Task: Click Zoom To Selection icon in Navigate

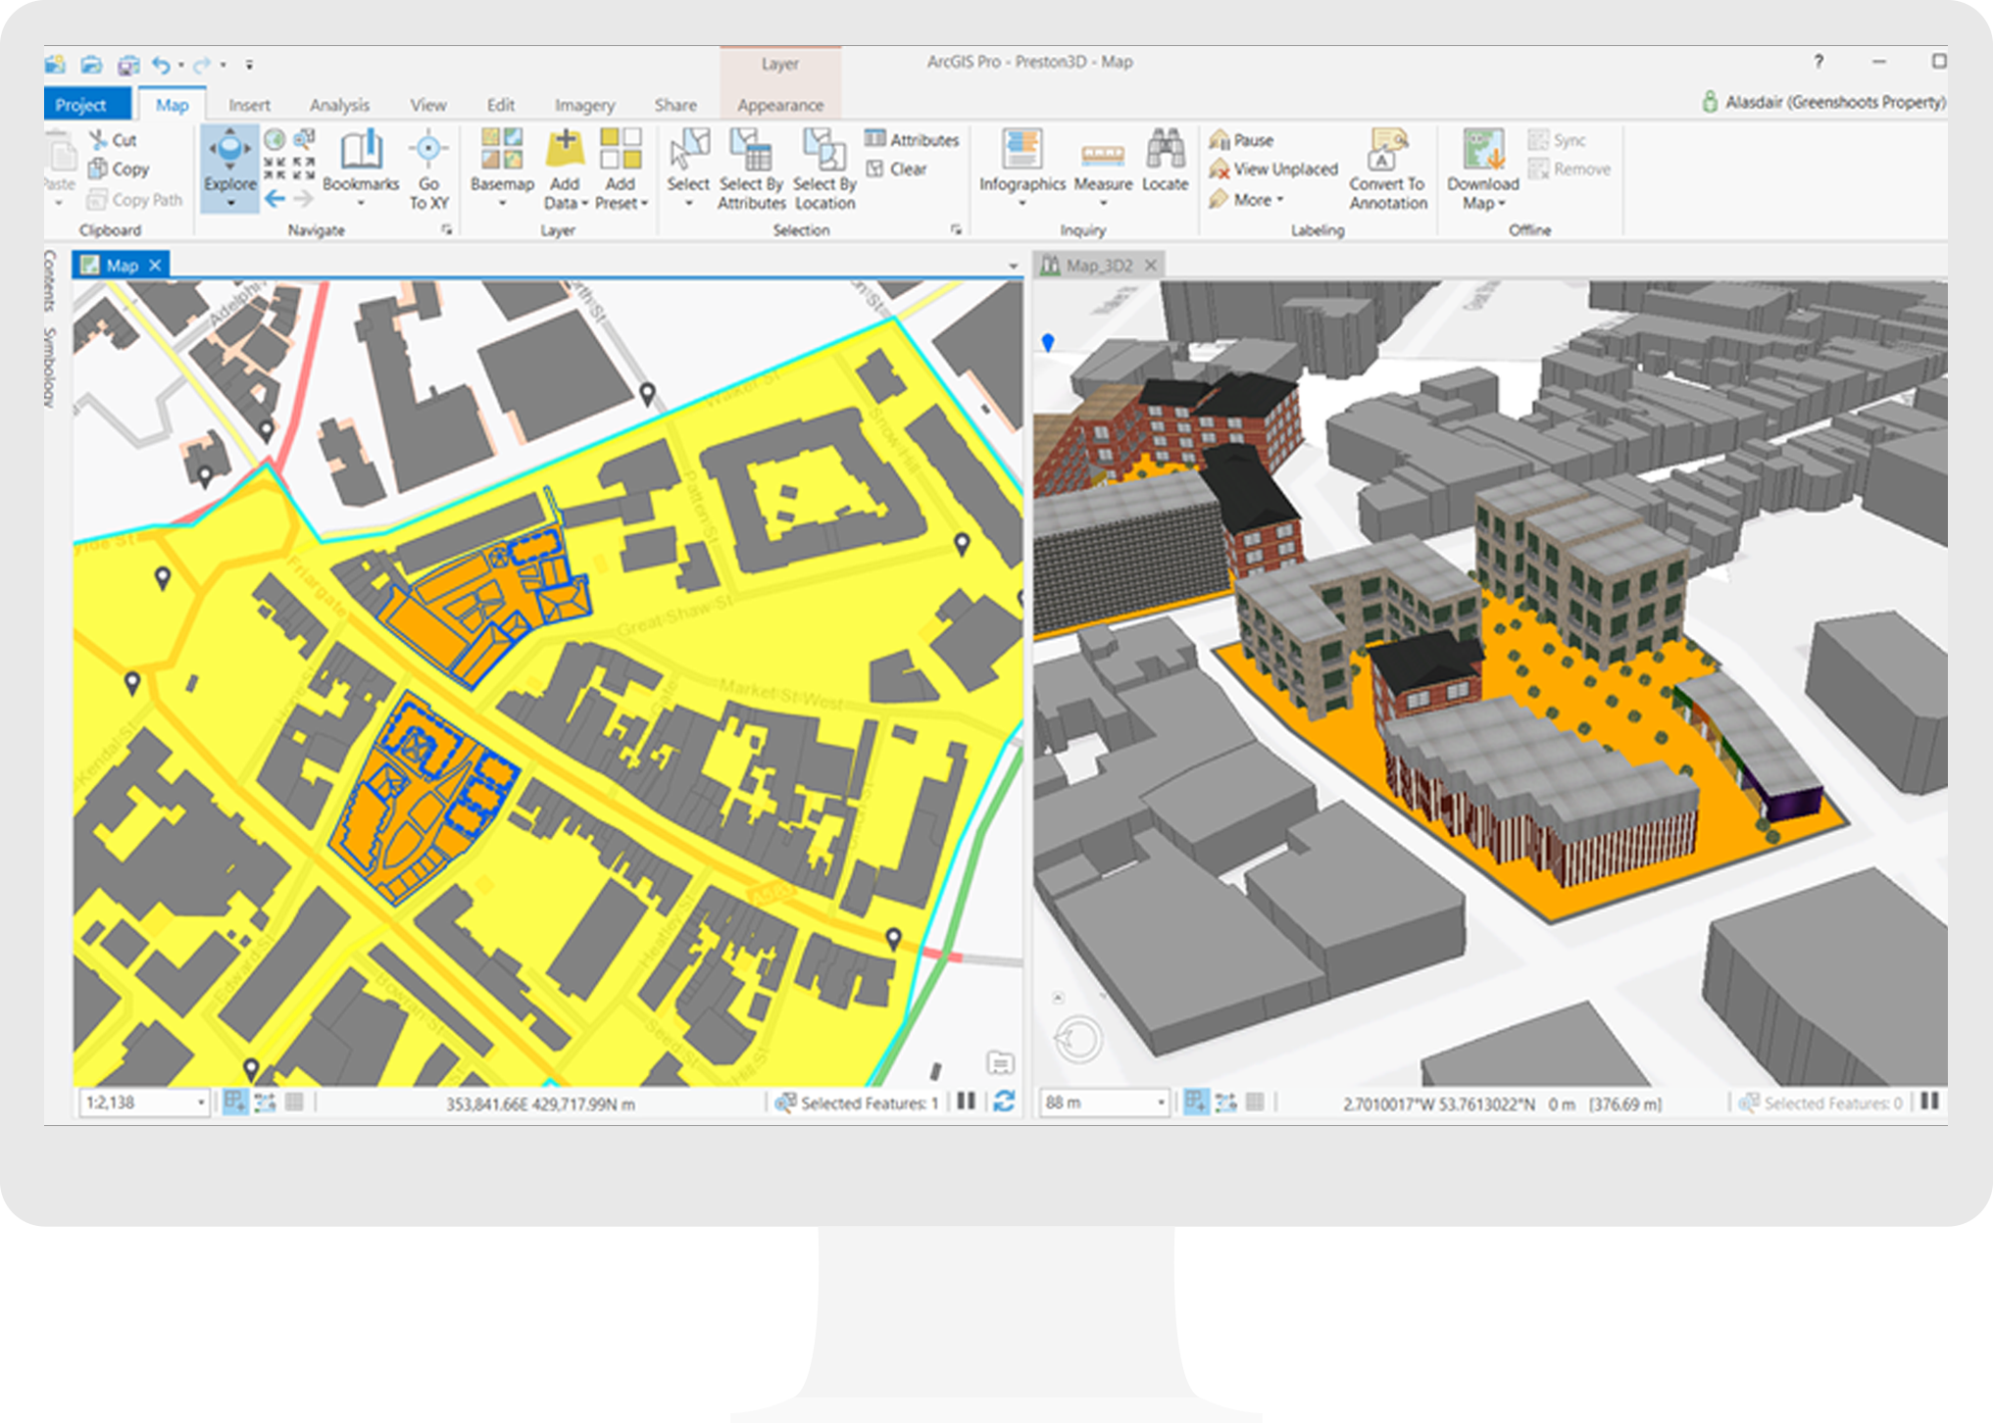Action: pyautogui.click(x=305, y=139)
